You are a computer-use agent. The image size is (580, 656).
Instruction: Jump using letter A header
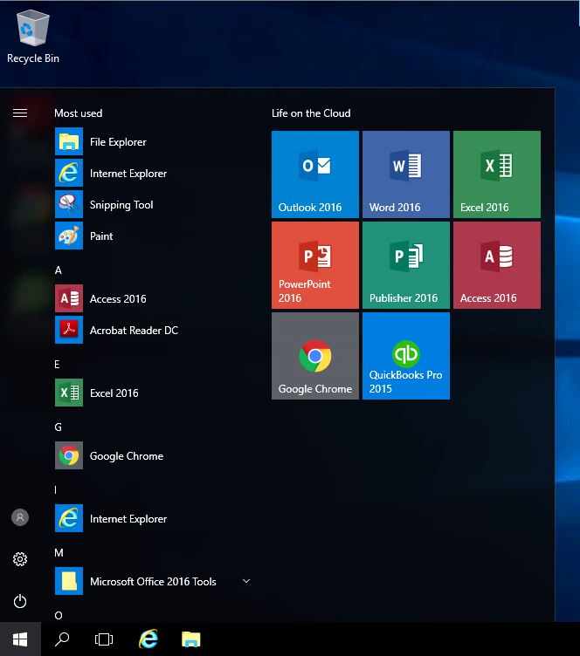[x=59, y=270]
